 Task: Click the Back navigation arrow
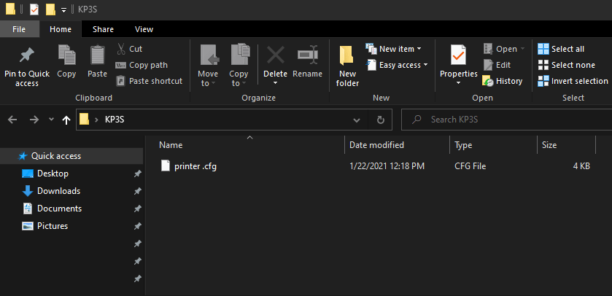12,120
